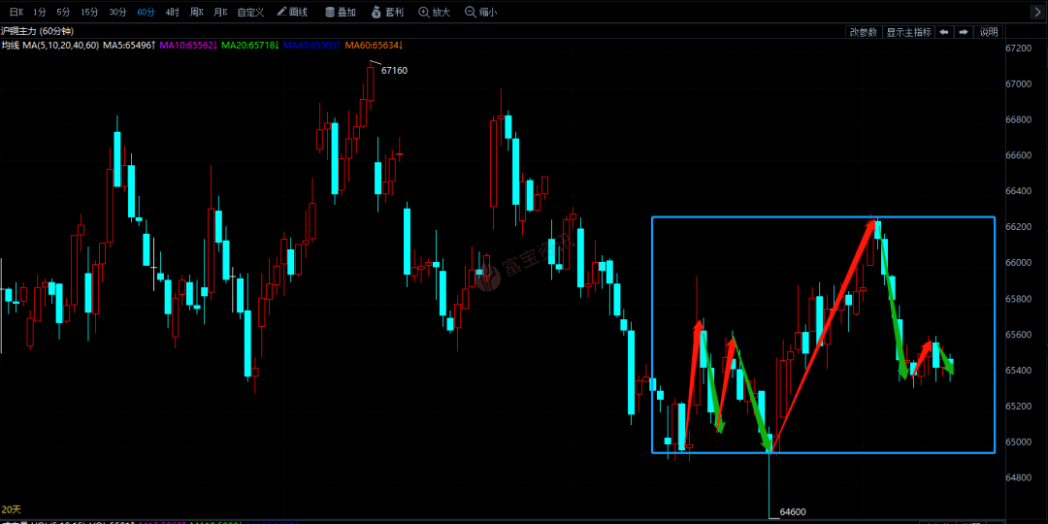The image size is (1048, 524).
Task: Switch to the 日K daily chart tab
Action: [16, 12]
